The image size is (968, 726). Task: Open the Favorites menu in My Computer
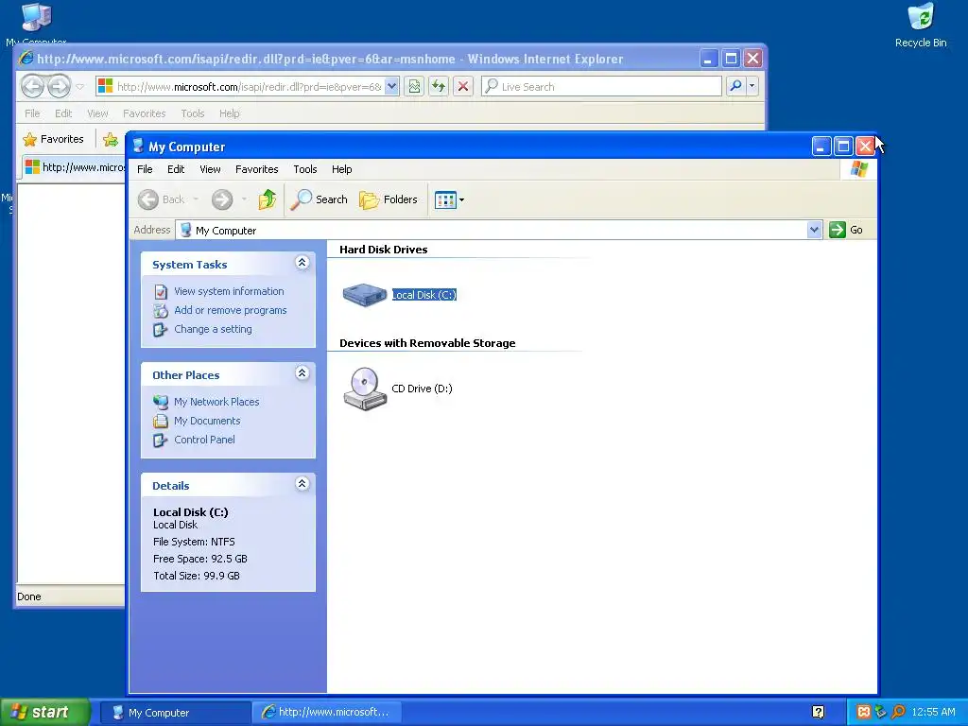click(x=257, y=169)
